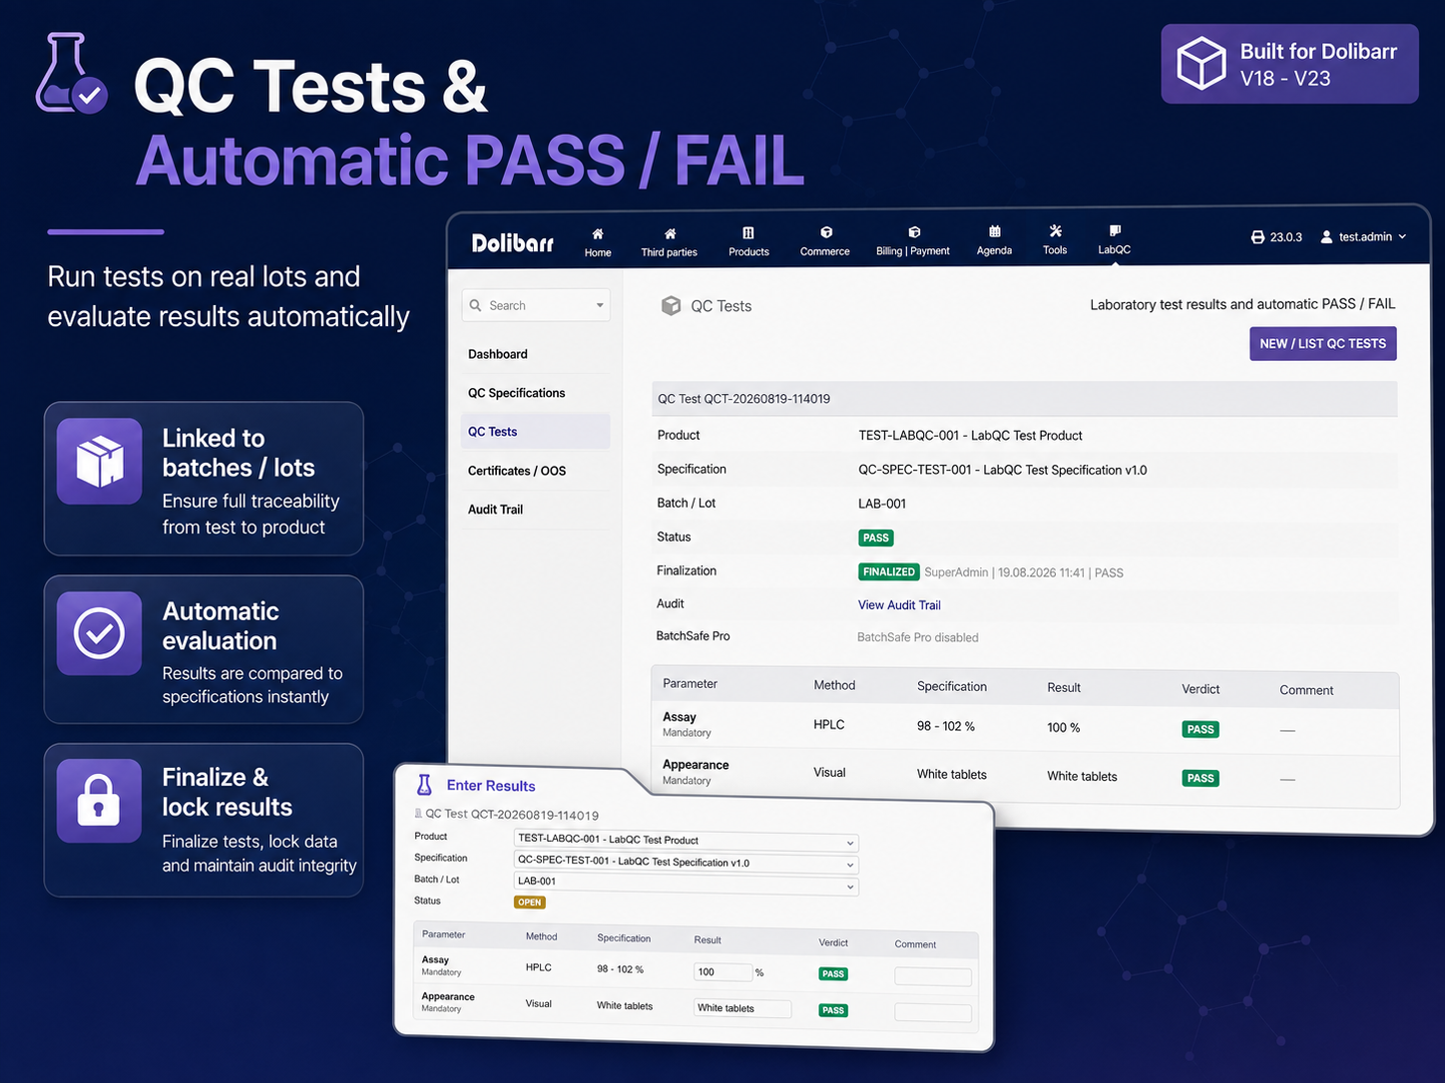Click the printer icon next to 23.0.3
1445x1083 pixels.
(x=1257, y=237)
